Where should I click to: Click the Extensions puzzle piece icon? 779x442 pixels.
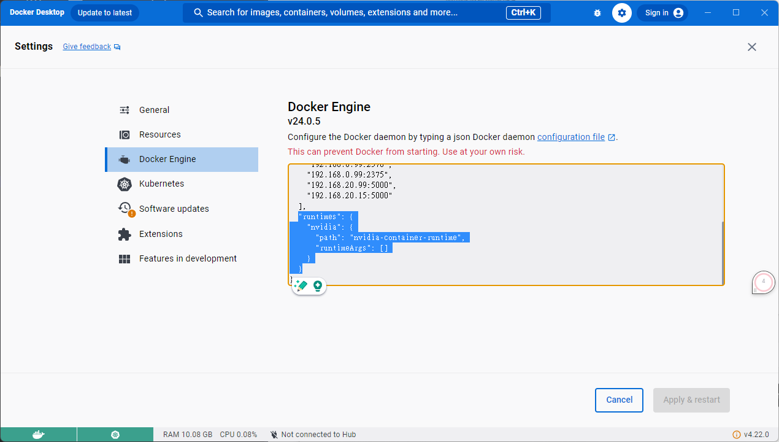125,234
